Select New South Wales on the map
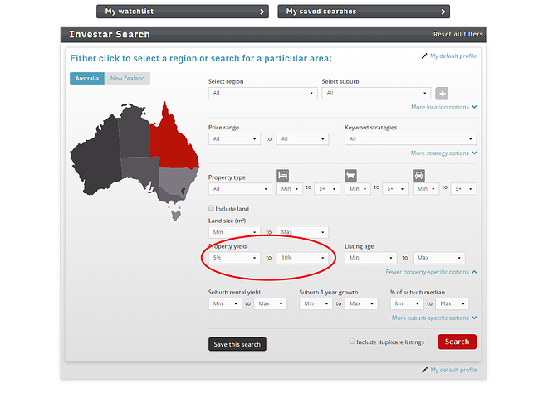The width and height of the screenshot is (553, 393). [176, 180]
